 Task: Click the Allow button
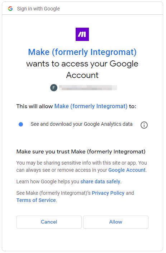pyautogui.click(x=115, y=222)
